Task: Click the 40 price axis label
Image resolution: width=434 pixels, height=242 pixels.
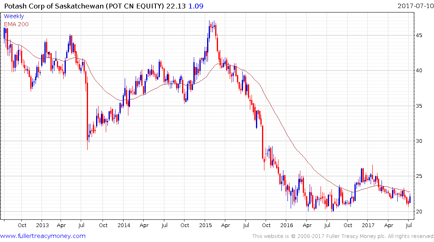Action: (419, 71)
